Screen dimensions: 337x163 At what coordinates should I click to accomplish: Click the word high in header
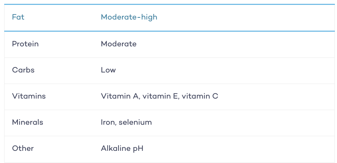pyautogui.click(x=149, y=17)
